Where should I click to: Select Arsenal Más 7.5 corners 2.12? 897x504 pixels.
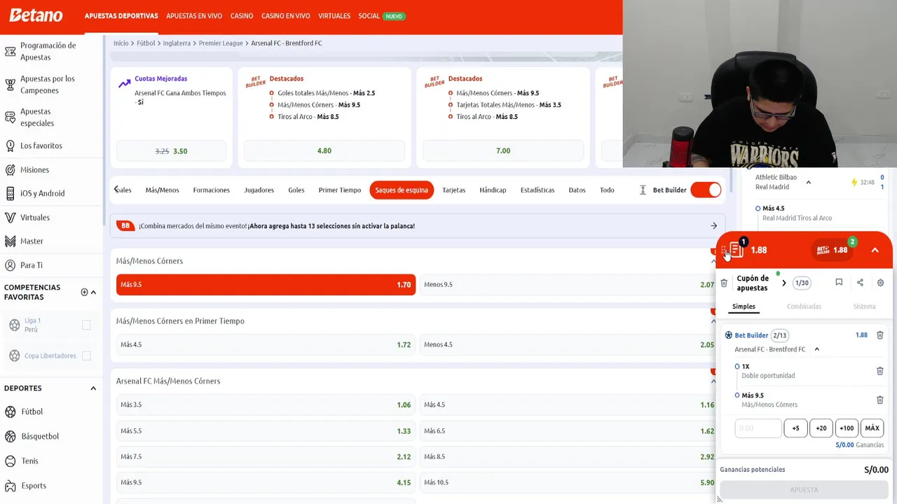coord(266,456)
